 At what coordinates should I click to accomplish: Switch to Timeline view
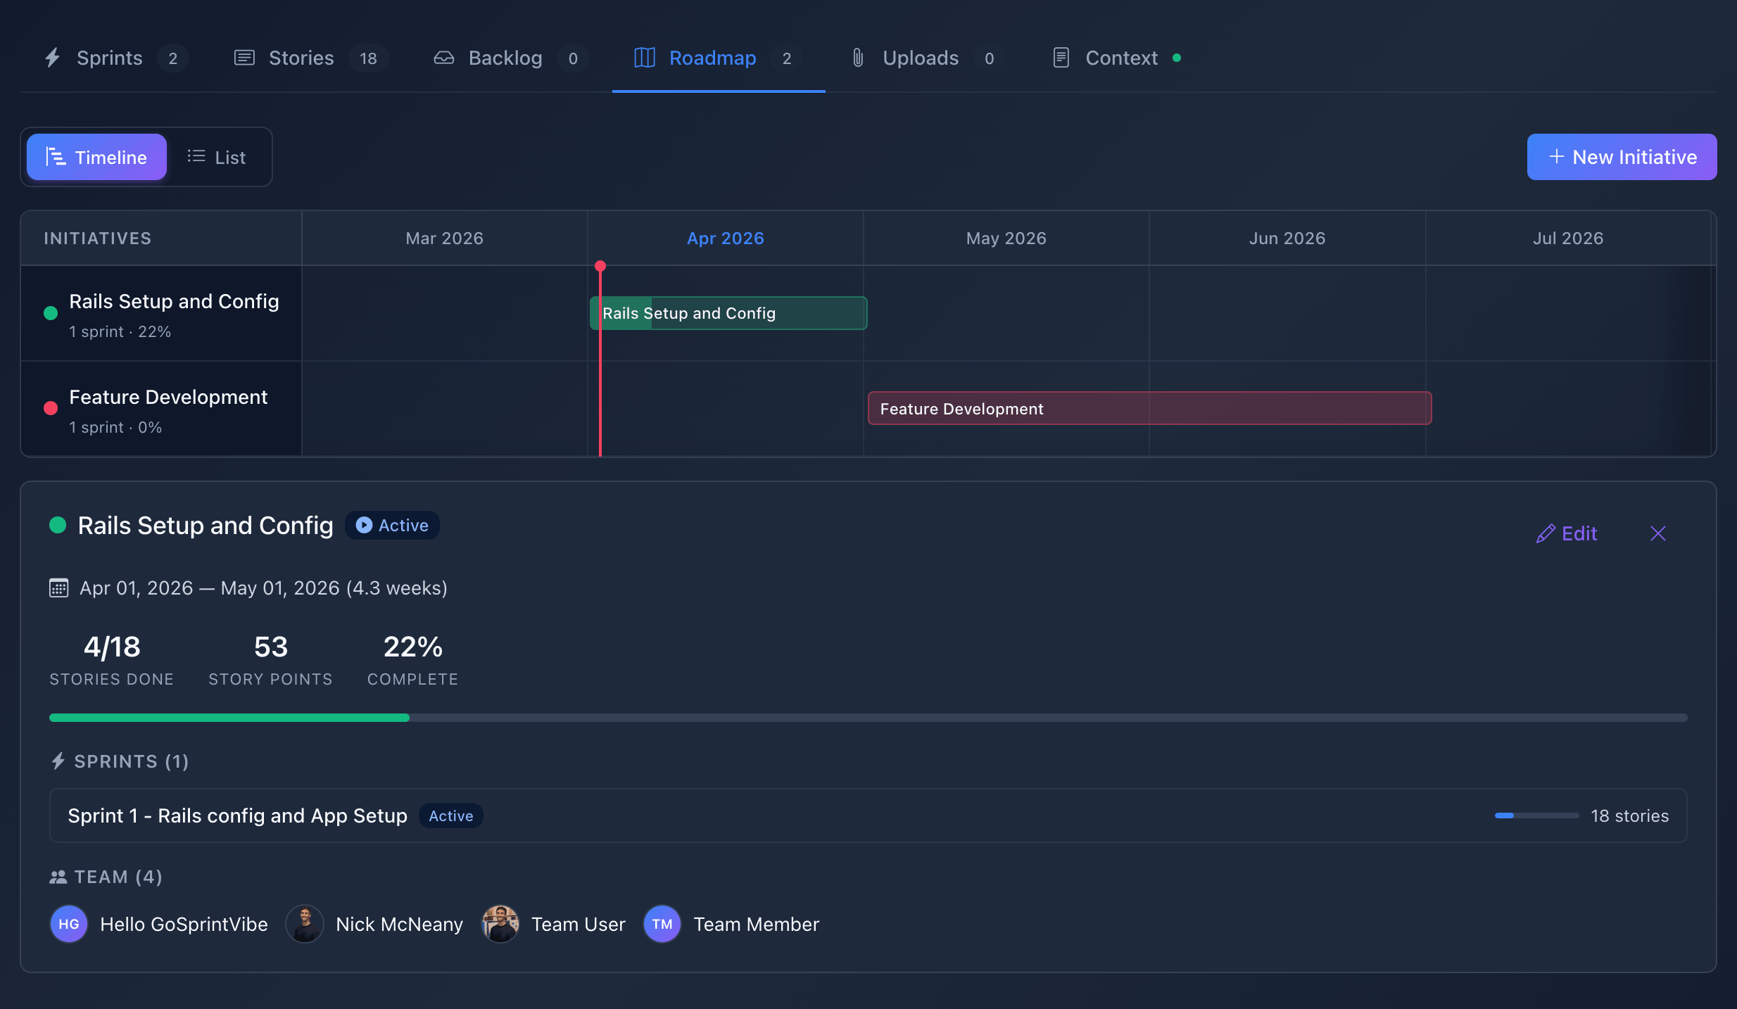(x=96, y=157)
